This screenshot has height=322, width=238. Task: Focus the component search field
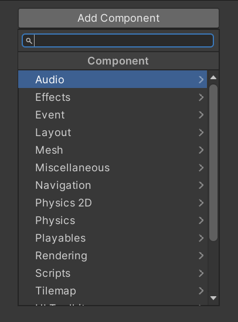pyautogui.click(x=118, y=40)
